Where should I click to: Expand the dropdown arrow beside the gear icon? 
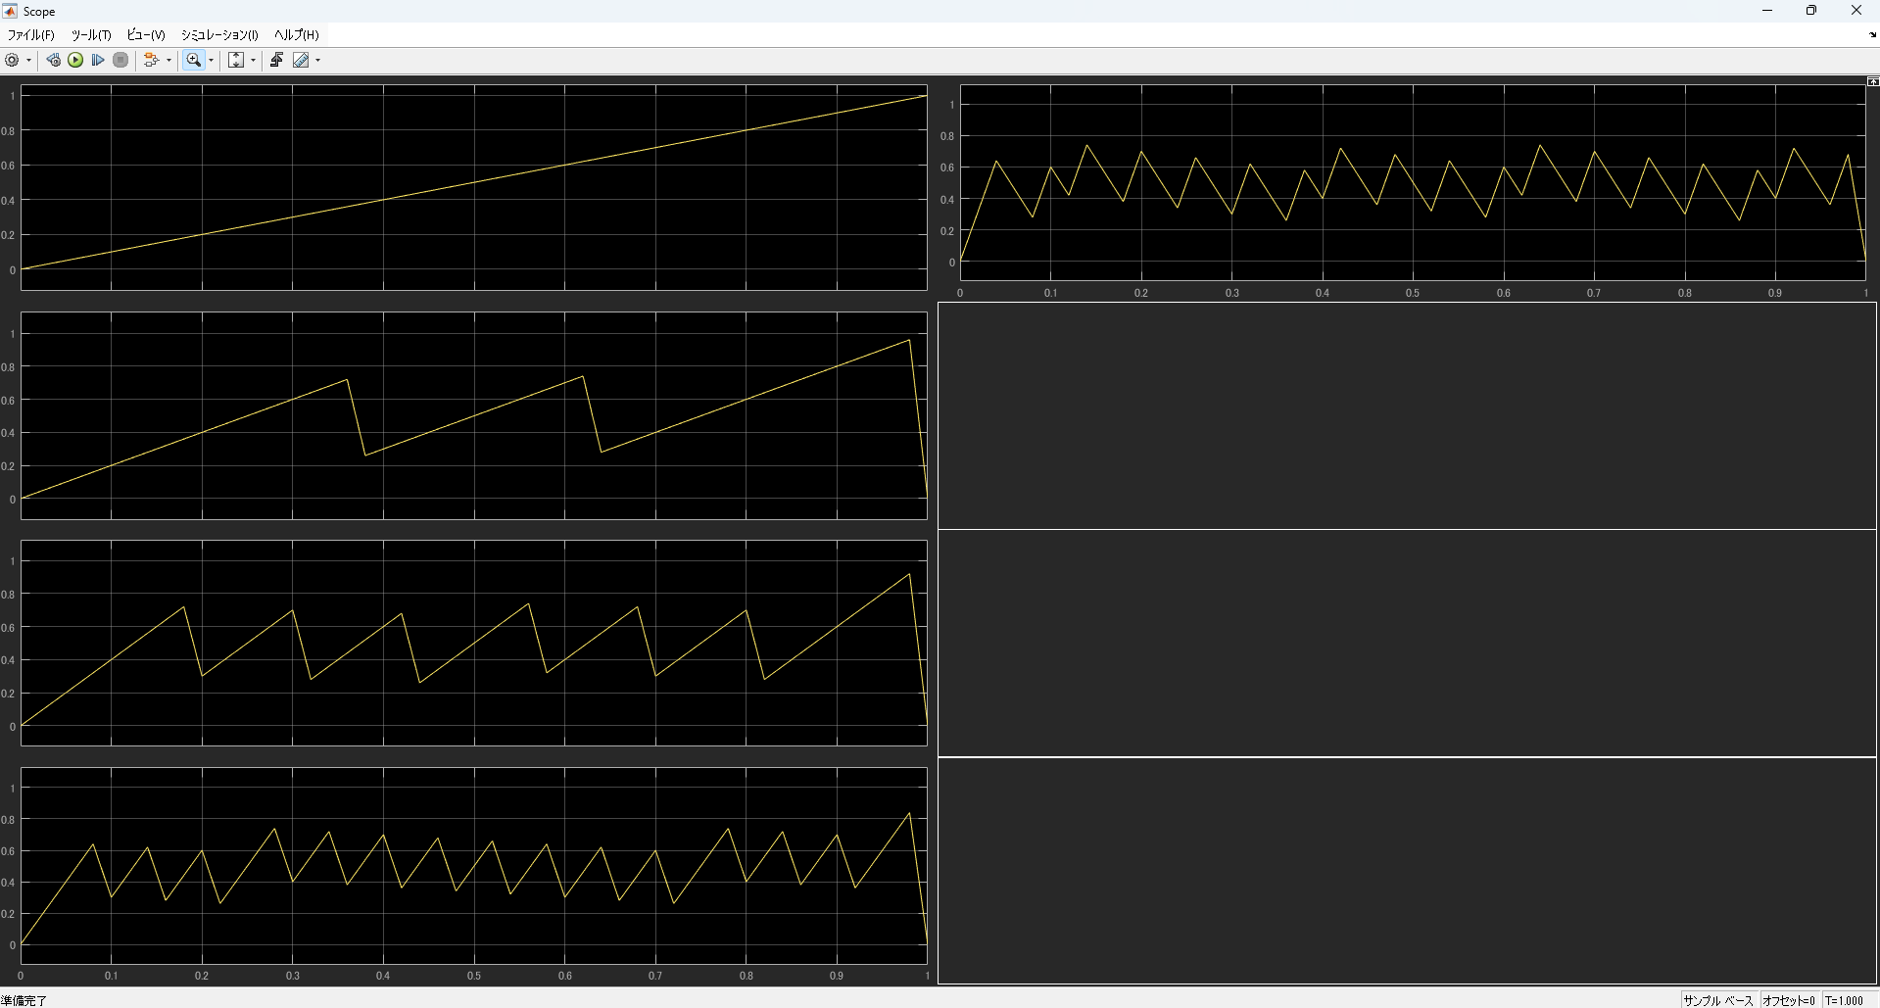click(28, 61)
